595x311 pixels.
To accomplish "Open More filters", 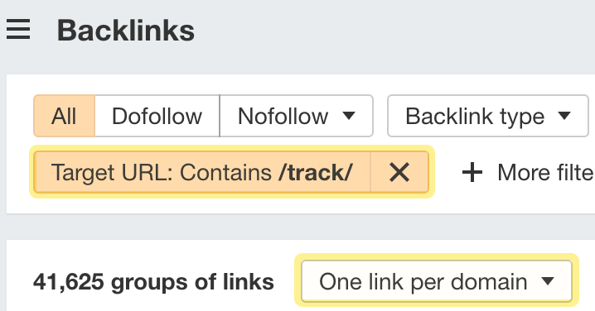I will (528, 173).
